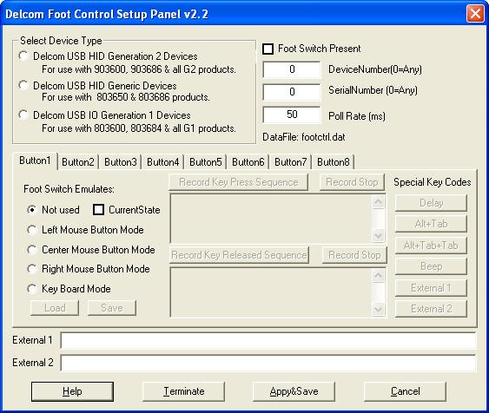Click the Appy&Save button
The image size is (489, 413).
point(294,391)
